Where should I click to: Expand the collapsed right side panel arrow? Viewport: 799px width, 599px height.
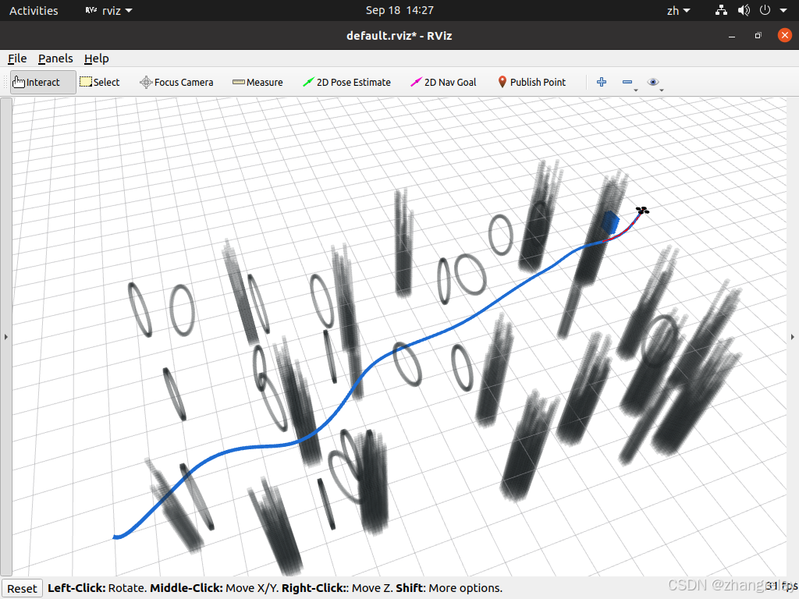[793, 337]
